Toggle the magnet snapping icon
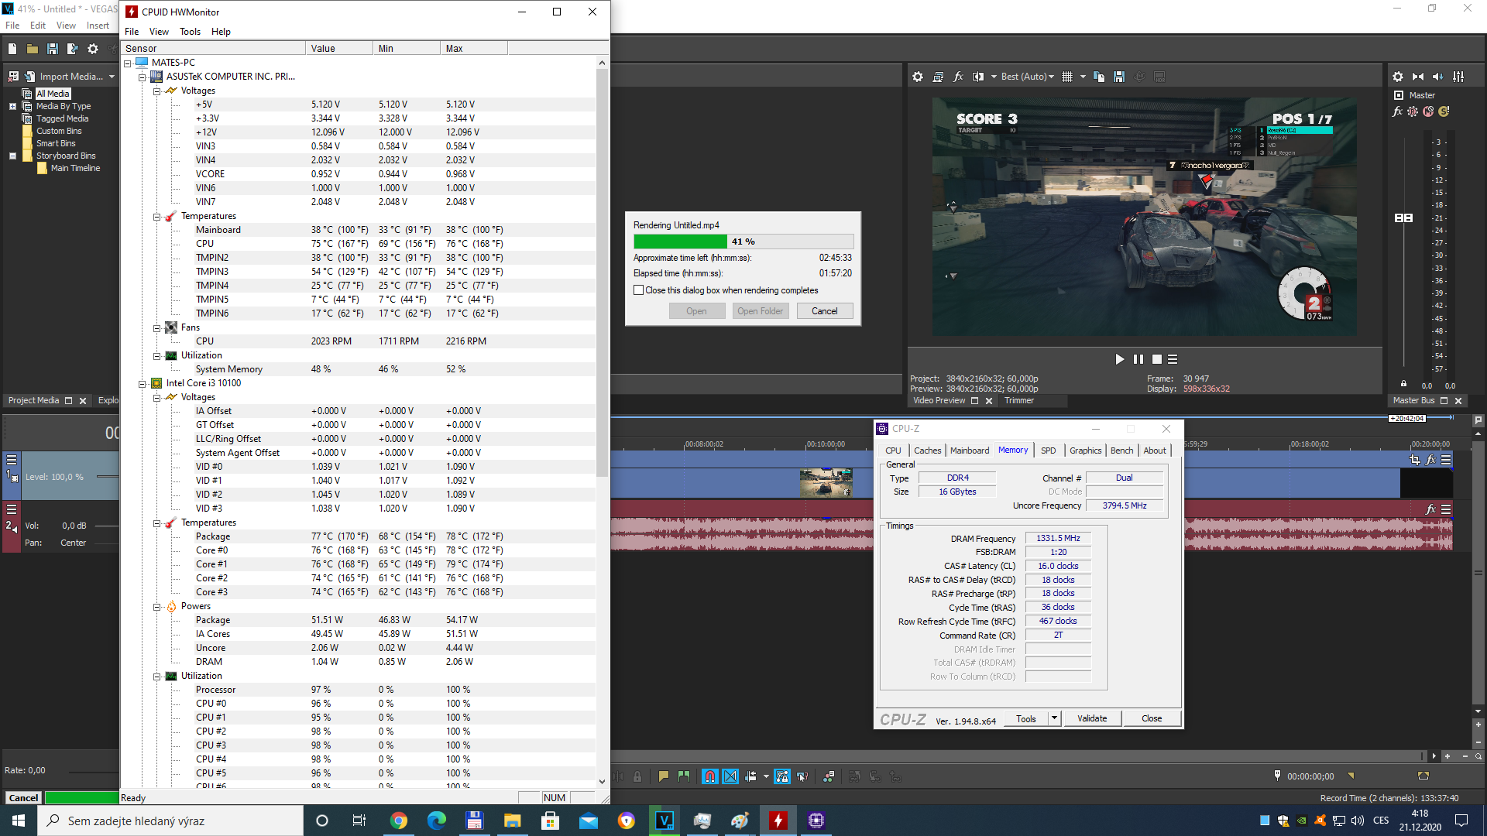The width and height of the screenshot is (1487, 836). coord(709,776)
